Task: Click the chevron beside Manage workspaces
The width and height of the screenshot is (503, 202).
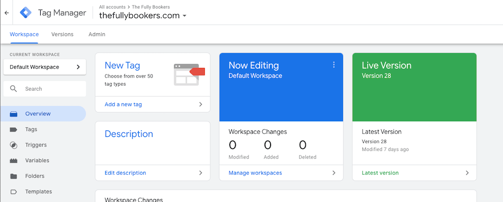Action: [x=333, y=173]
